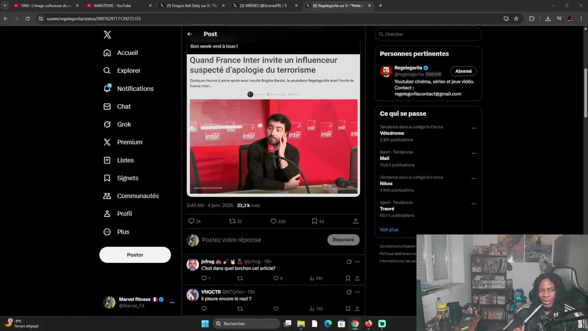Click taskbar Rechercher search box
This screenshot has height=331, width=588.
[247, 324]
